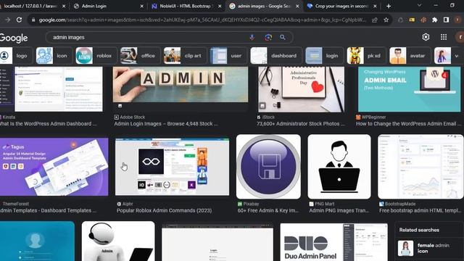The image size is (464, 261).
Task: Open Administrative Professionals Day image
Action: (302, 88)
